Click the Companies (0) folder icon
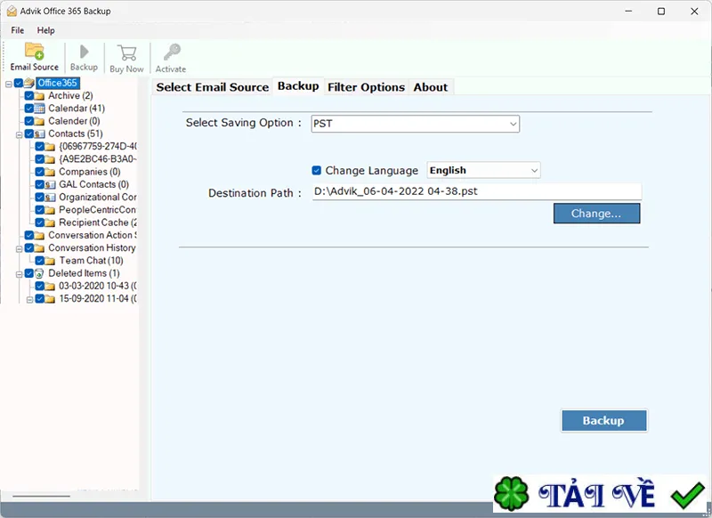 pos(50,172)
